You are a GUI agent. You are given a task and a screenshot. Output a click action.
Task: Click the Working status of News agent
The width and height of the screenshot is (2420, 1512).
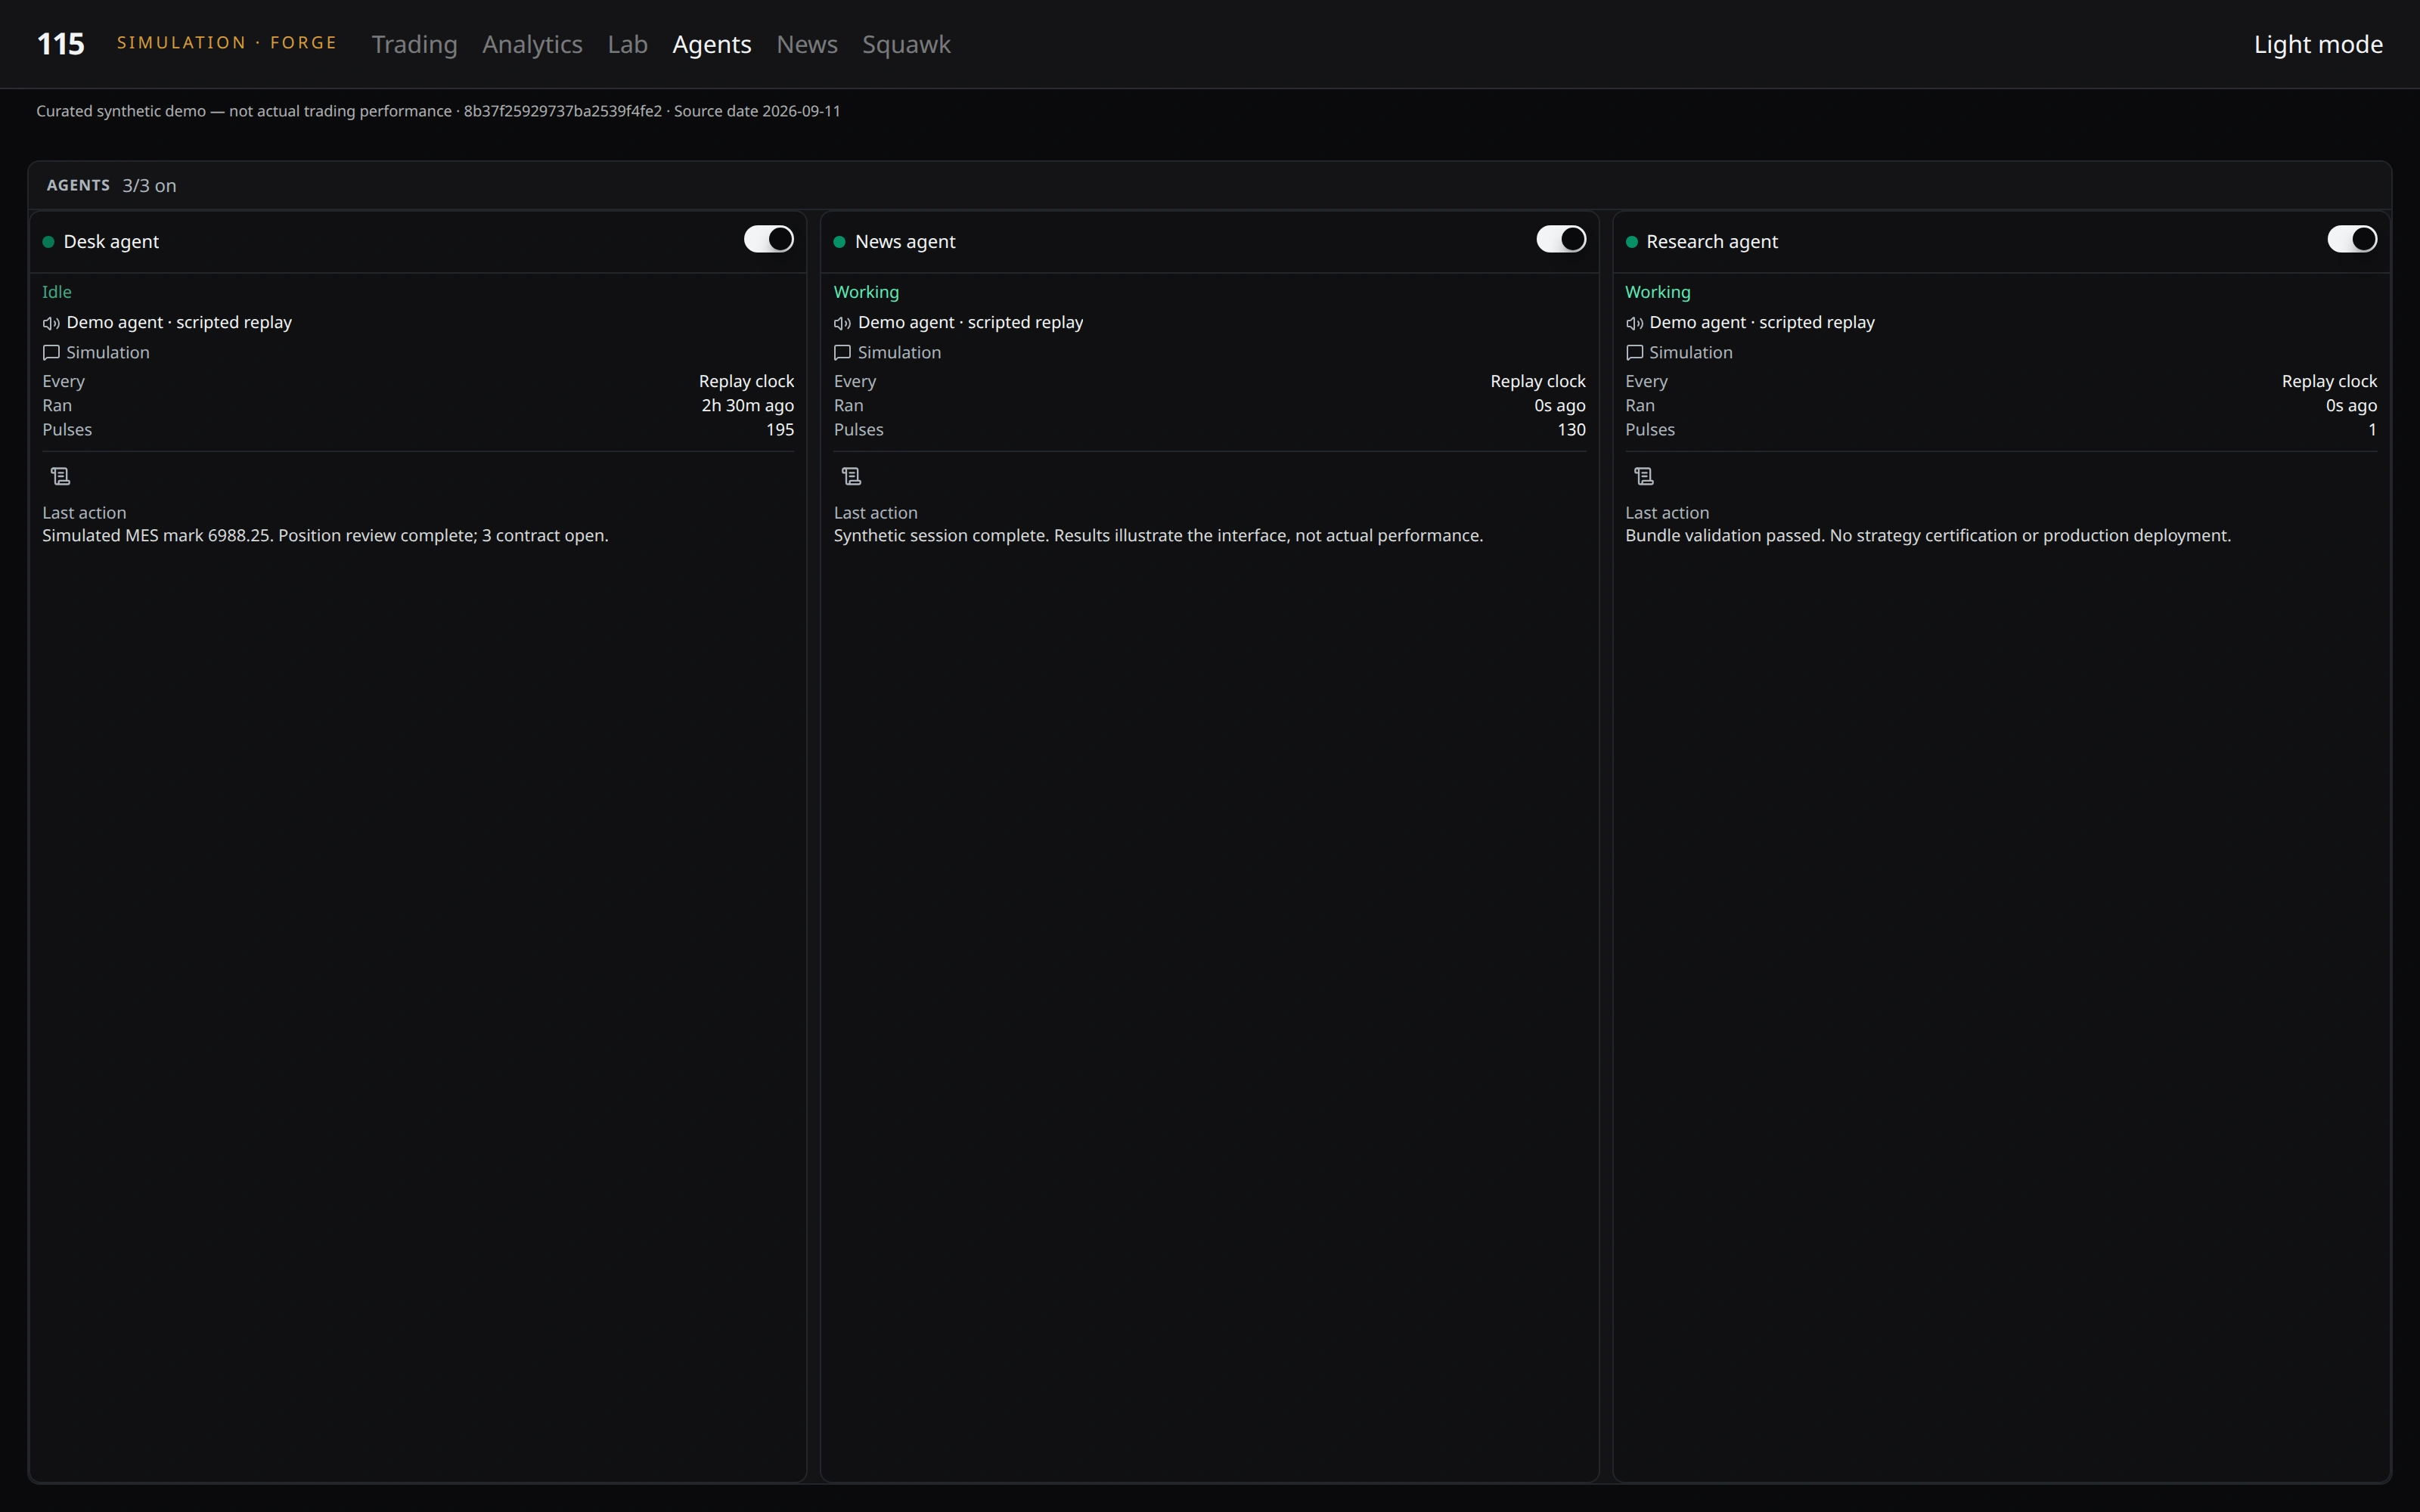866,292
